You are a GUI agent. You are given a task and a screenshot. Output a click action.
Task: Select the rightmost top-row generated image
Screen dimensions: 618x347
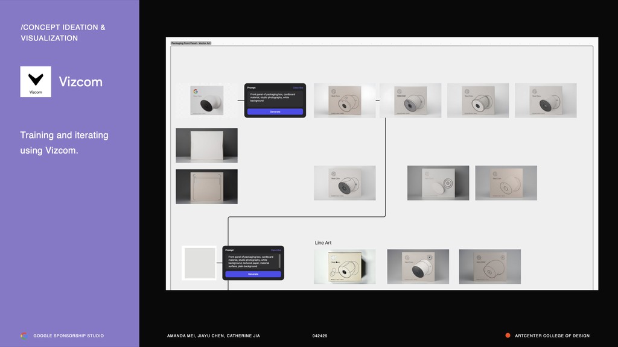coord(546,101)
